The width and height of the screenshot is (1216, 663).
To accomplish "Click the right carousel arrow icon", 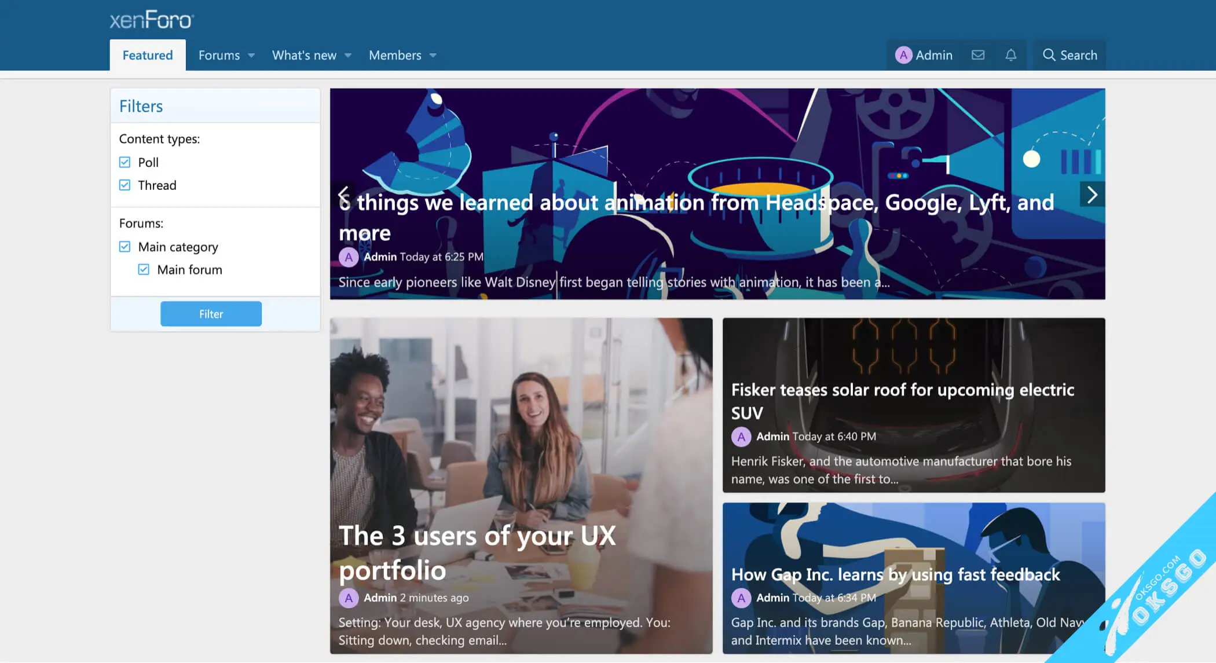I will [x=1092, y=193].
